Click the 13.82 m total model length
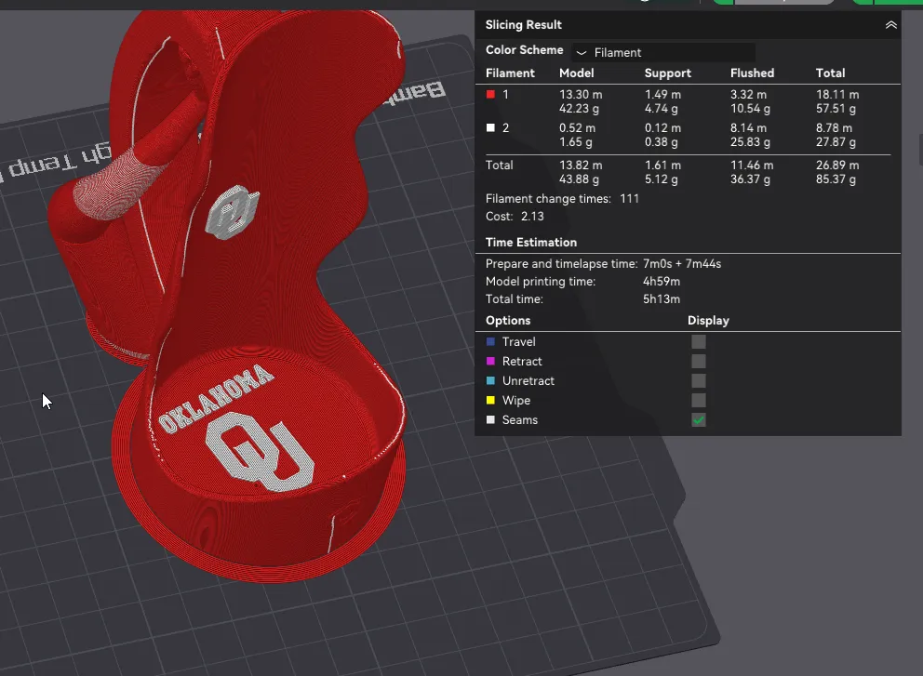This screenshot has width=923, height=676. click(581, 166)
